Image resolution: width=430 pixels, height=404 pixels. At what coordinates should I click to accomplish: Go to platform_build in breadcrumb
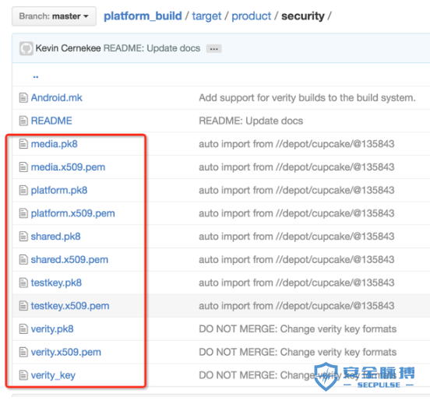coord(143,16)
